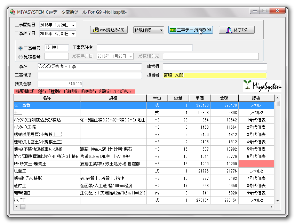This screenshot has width=295, height=224.
Task: Click the 工事場所 input field
Action: coord(89,75)
